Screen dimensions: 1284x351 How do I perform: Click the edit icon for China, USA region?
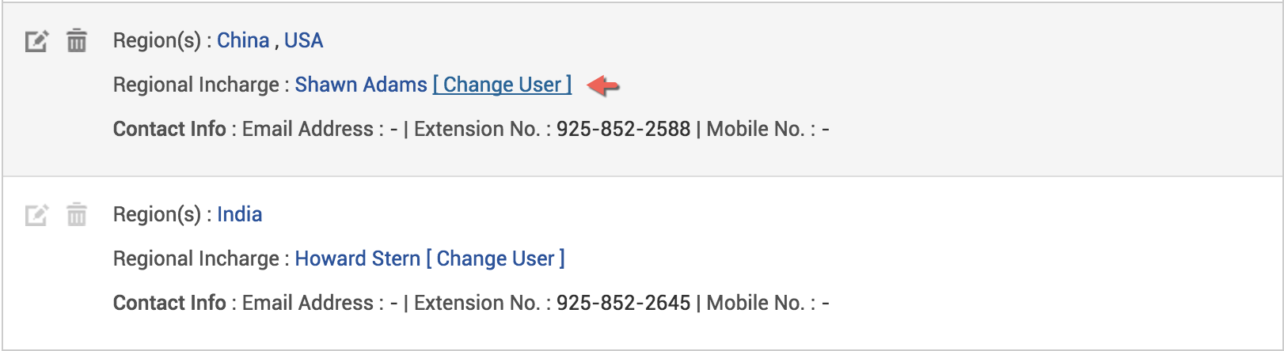click(36, 40)
